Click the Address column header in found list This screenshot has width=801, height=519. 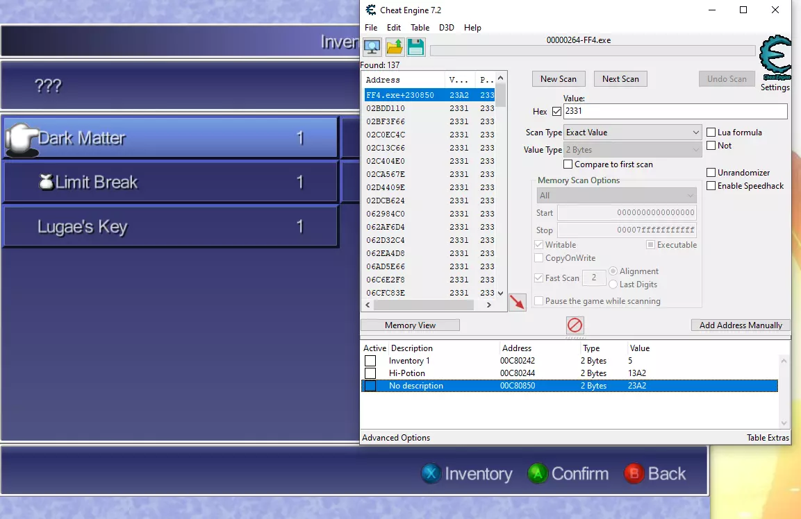[404, 80]
